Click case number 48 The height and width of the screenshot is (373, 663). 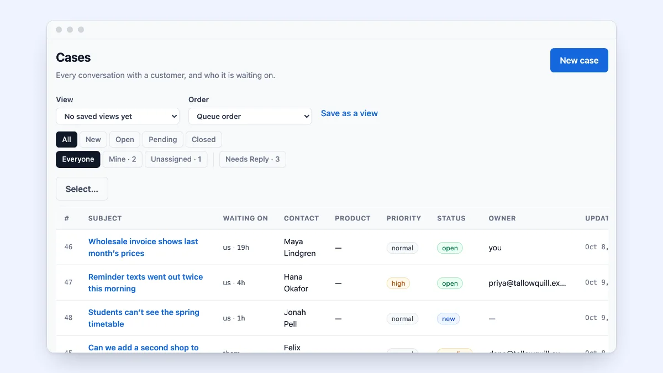69,318
